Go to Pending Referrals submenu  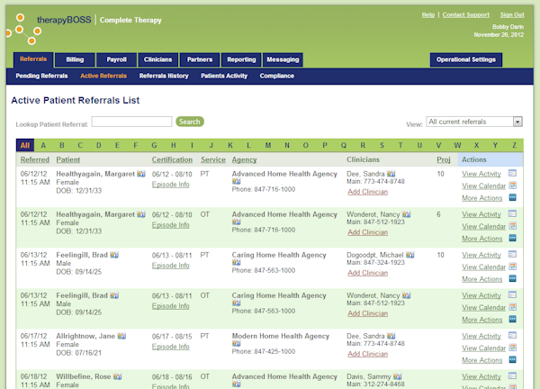(x=41, y=76)
